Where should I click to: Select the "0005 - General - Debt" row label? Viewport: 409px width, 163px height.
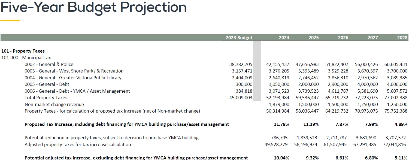[x=47, y=84]
